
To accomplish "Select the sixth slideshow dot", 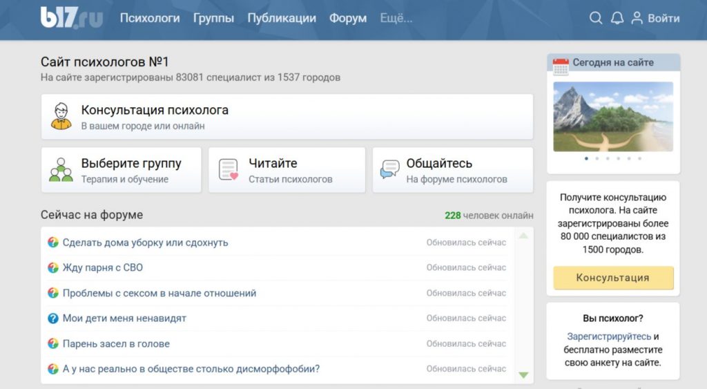I will click(x=639, y=158).
